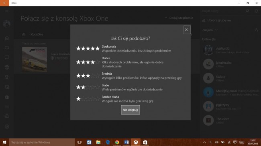Open the clock showing 20.07.2015

pos(253,142)
